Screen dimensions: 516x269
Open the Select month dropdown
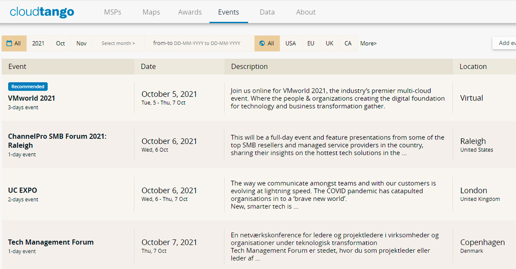tap(118, 43)
